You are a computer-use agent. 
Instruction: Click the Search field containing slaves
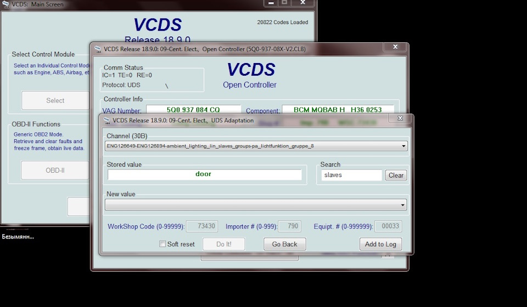coord(351,175)
